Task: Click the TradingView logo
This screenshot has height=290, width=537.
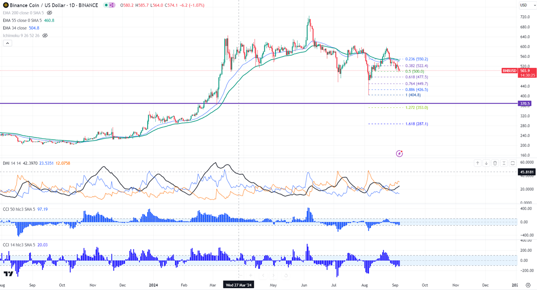Action: coord(8,273)
